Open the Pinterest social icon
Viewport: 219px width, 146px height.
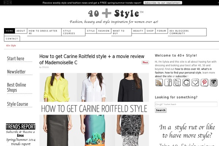(204, 82)
